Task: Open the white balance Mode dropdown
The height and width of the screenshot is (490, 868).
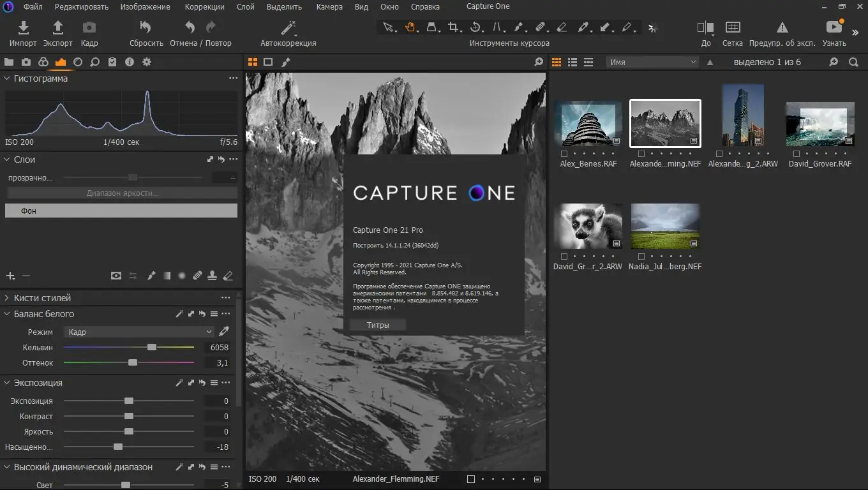Action: [x=138, y=332]
